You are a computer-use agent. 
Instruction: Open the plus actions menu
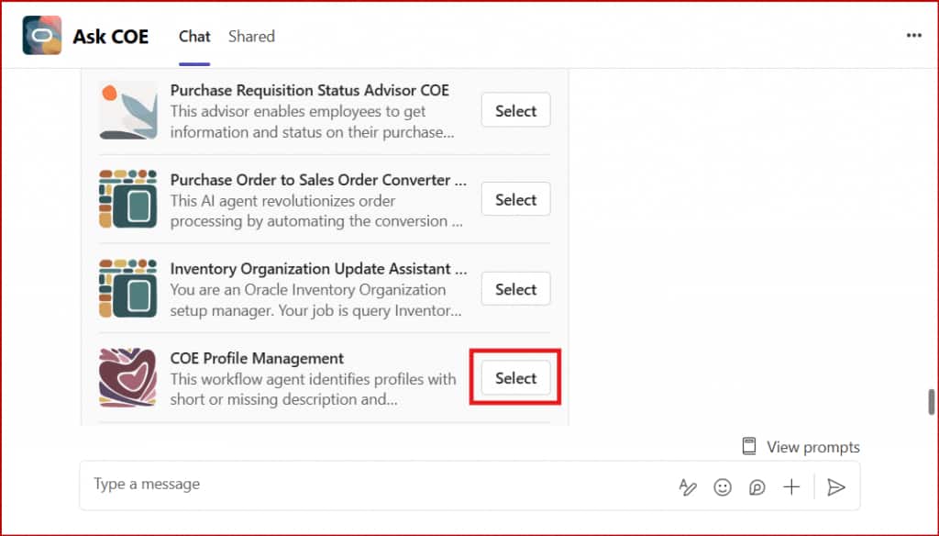pyautogui.click(x=791, y=487)
